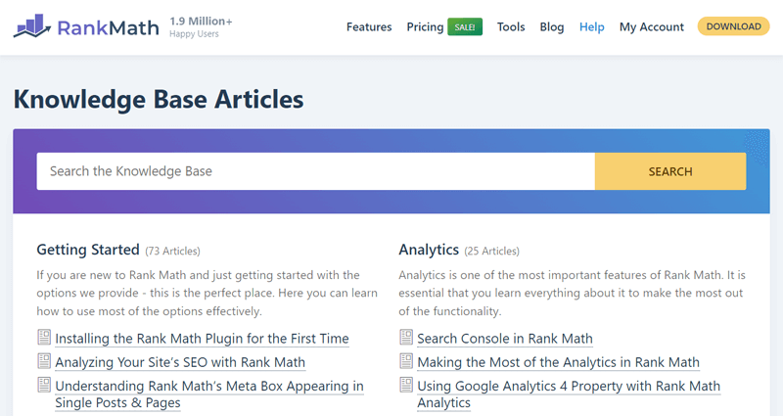Click the document icon beside Making the Most of Analytics
The image size is (783, 416).
pyautogui.click(x=406, y=361)
